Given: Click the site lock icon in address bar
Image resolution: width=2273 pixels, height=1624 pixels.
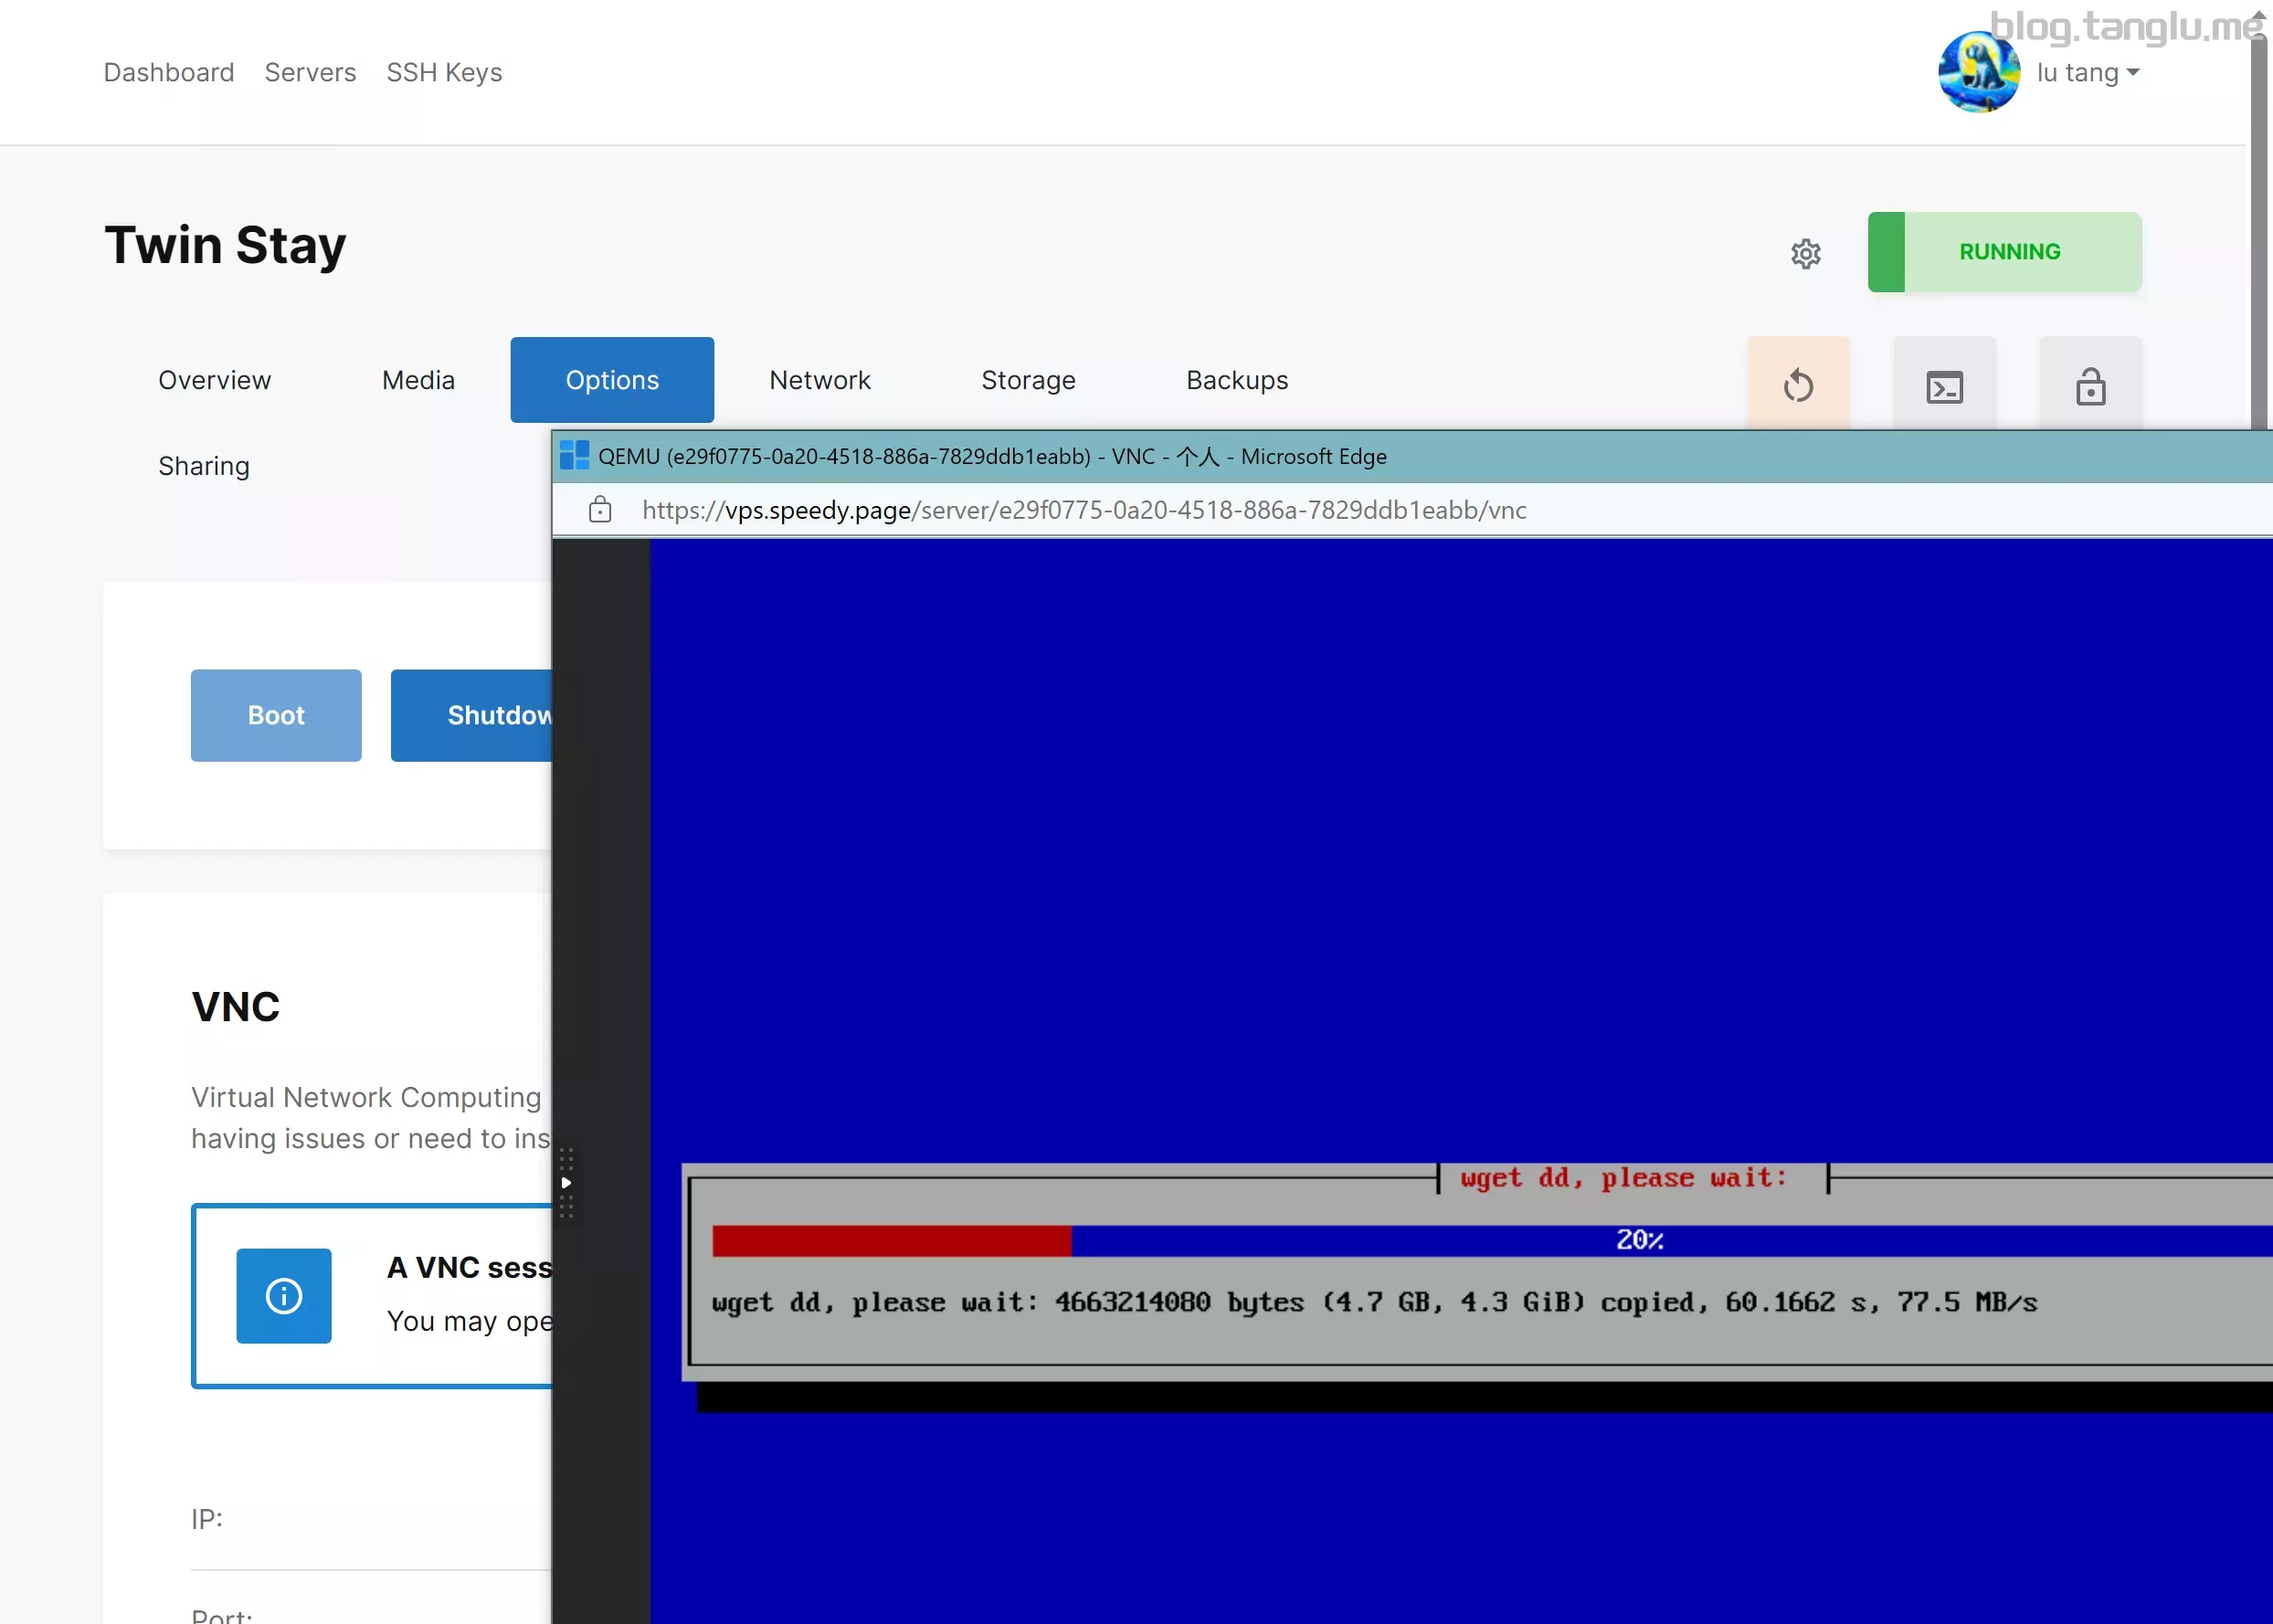Looking at the screenshot, I should 600,510.
